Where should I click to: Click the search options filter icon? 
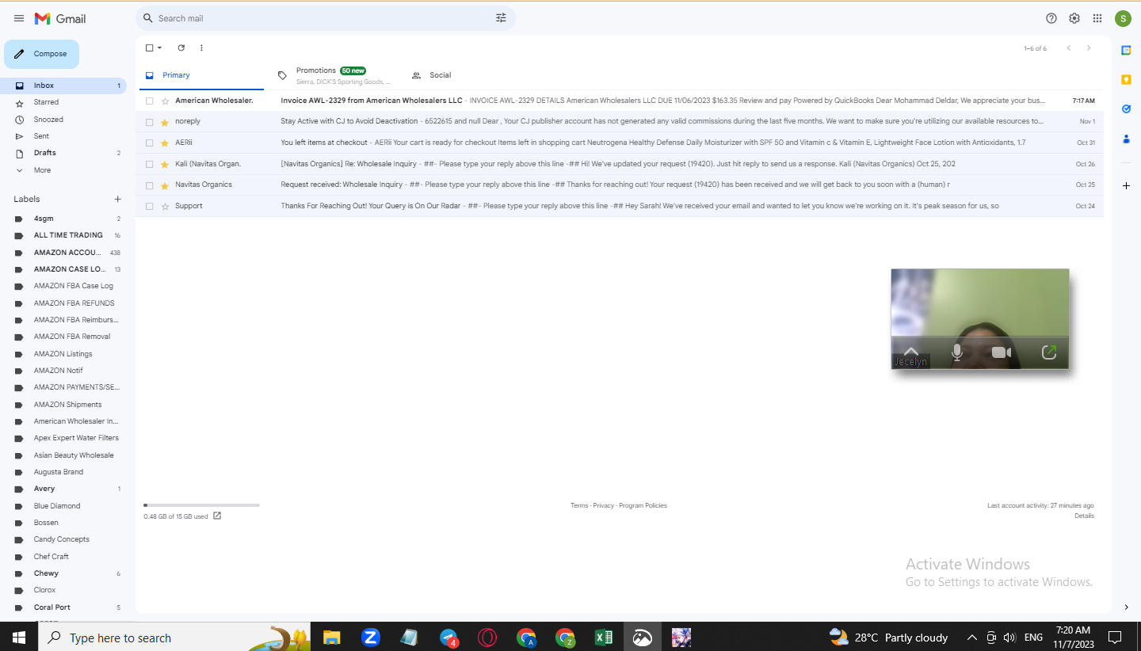[x=501, y=18]
